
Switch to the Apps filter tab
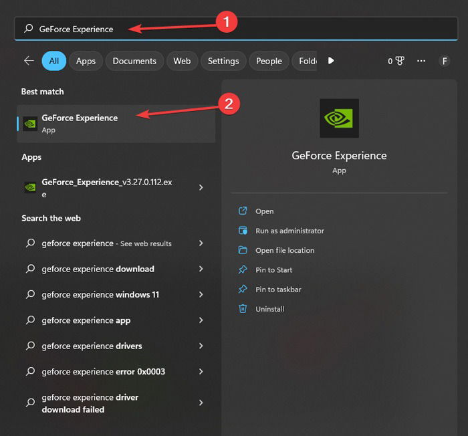[86, 61]
